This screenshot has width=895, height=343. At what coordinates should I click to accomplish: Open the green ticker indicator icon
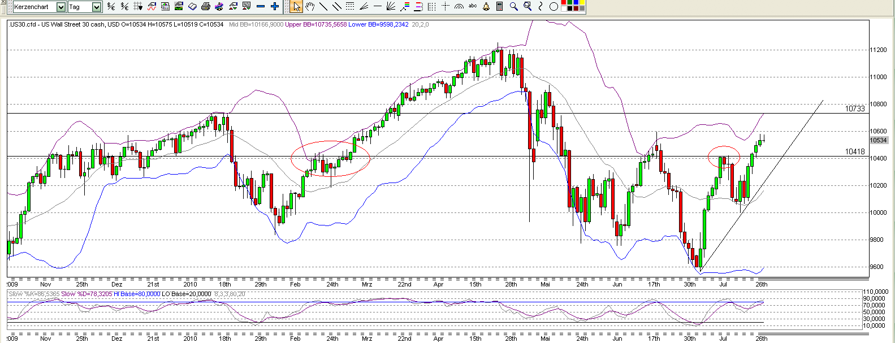tap(179, 6)
